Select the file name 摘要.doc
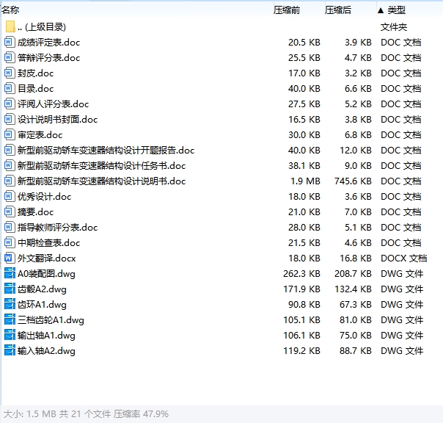The height and width of the screenshot is (423, 443). 36,212
